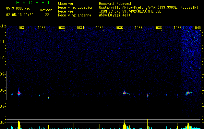Click the 1.0 kHz frequency label

click(x=3, y=58)
